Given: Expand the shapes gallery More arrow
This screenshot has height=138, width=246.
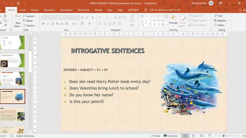Looking at the screenshot, I should pyautogui.click(x=166, y=25).
